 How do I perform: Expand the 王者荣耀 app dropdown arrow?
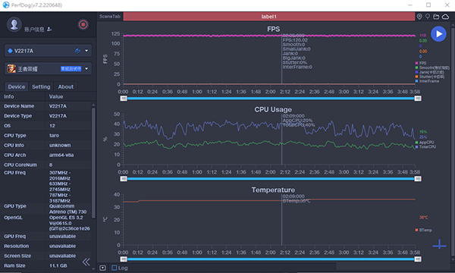coord(86,69)
